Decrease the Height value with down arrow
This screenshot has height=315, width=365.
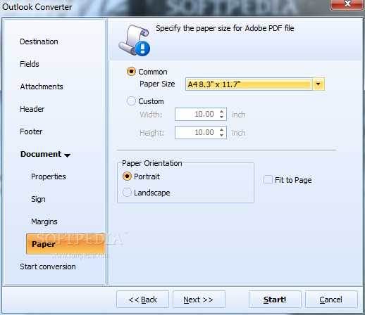pyautogui.click(x=221, y=135)
